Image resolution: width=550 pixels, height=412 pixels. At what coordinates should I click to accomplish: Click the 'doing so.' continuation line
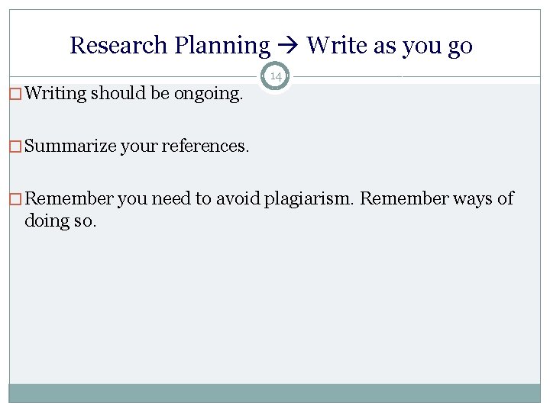(60, 222)
